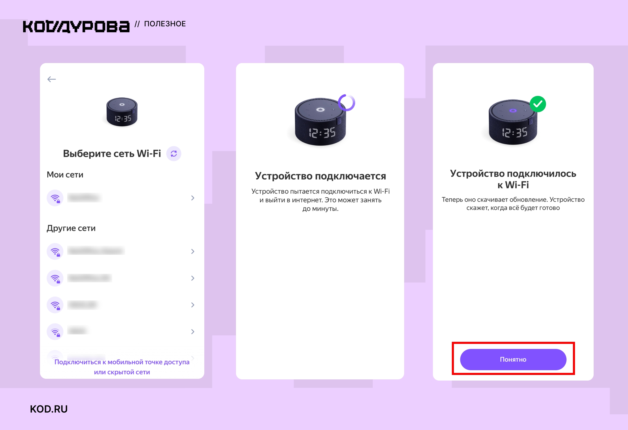
Task: Open the third Другие сети network chevron
Action: tap(193, 305)
